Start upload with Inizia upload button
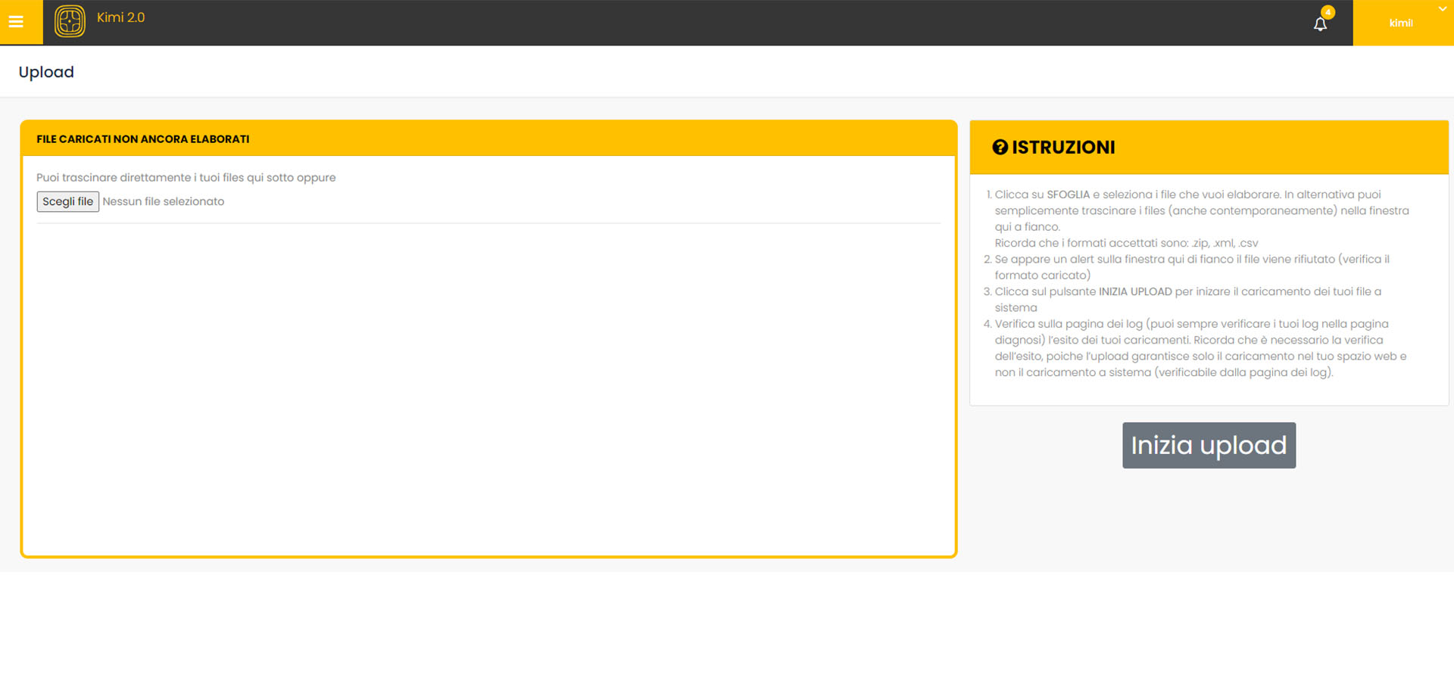The width and height of the screenshot is (1454, 681). (1209, 445)
